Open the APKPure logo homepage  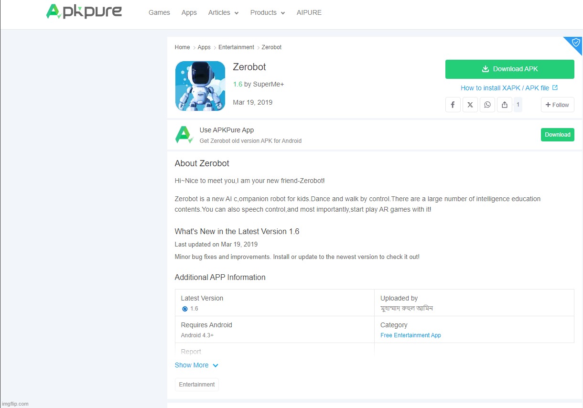pos(84,11)
